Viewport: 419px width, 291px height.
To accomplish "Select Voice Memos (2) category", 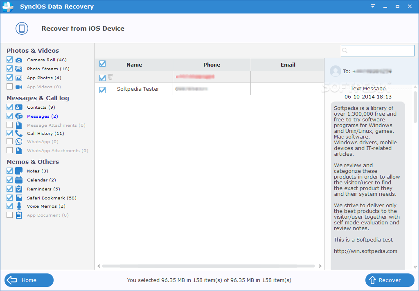I will click(46, 206).
